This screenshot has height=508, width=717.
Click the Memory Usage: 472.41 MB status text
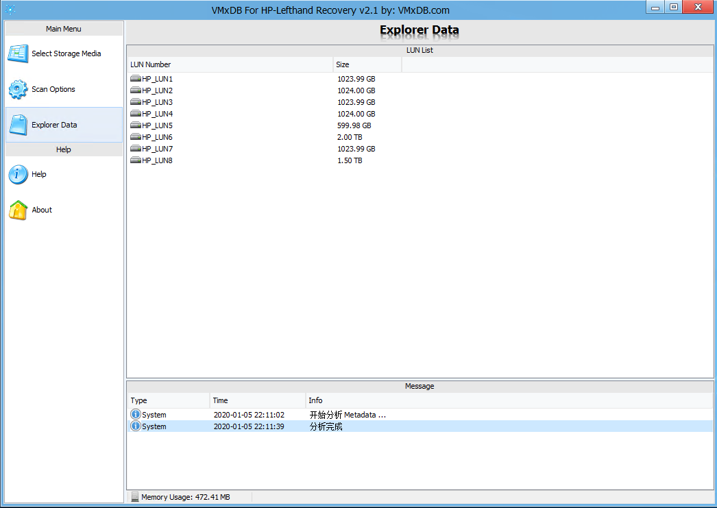coord(186,497)
